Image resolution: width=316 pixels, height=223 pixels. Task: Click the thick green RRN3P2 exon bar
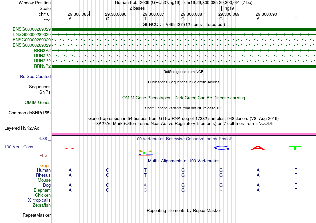pos(184,66)
